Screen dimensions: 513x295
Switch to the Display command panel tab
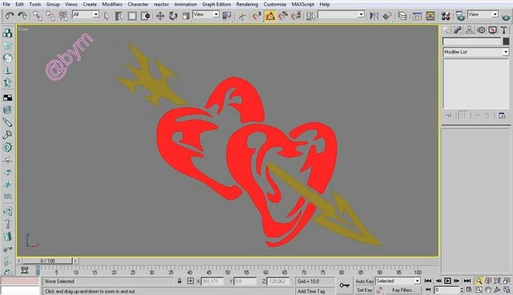coord(492,30)
